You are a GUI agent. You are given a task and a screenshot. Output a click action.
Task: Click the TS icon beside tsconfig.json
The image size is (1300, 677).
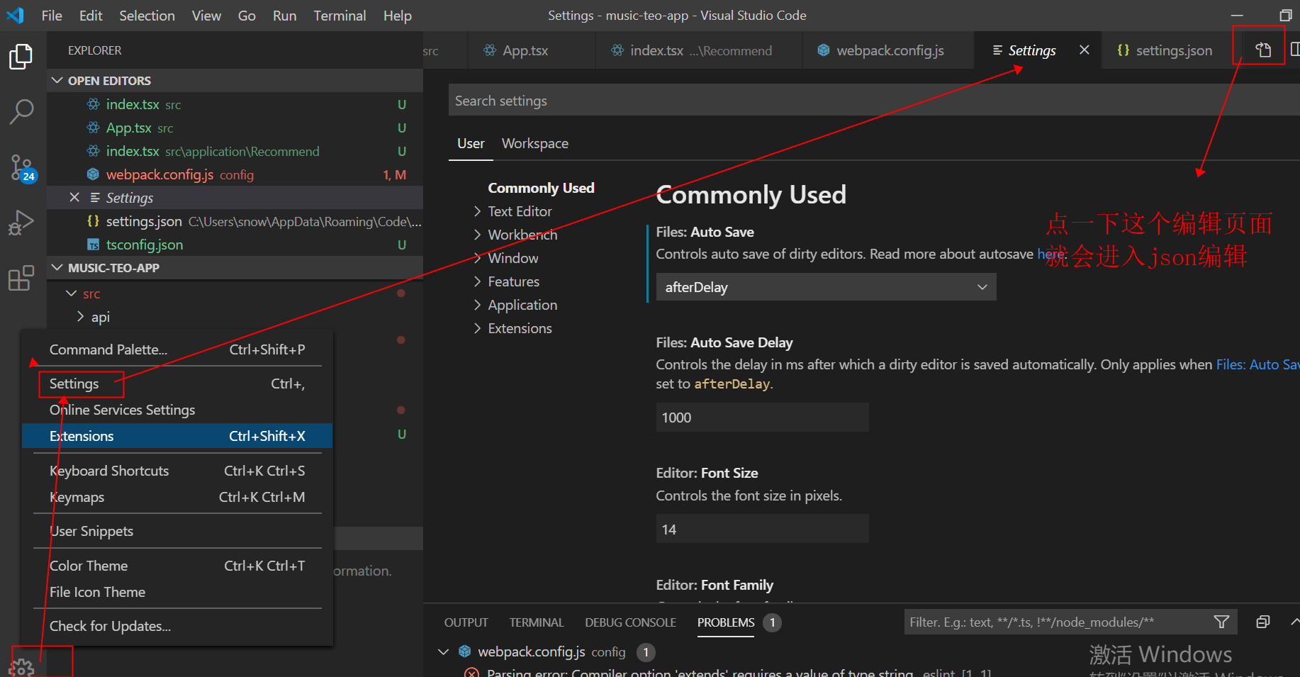click(x=93, y=245)
